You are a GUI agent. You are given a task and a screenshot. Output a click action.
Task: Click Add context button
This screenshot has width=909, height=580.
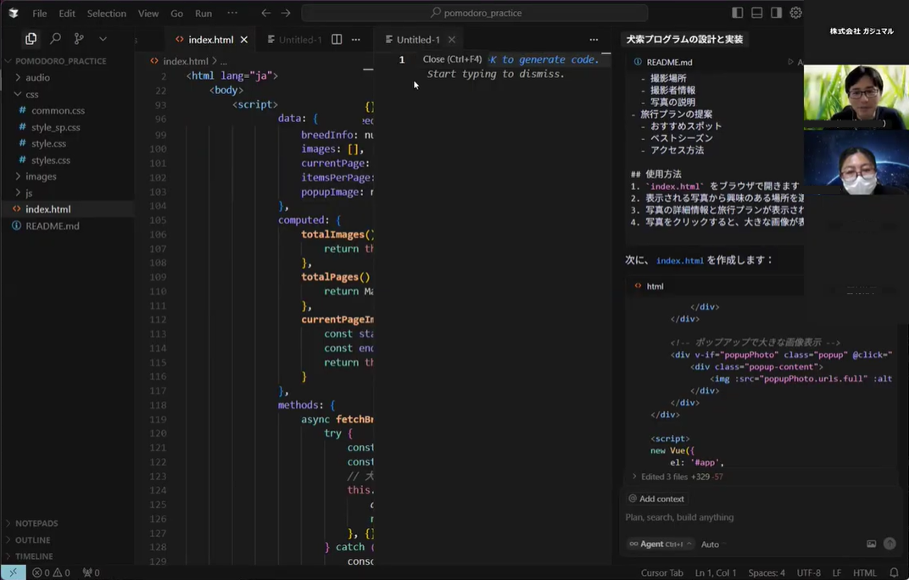[x=656, y=499]
